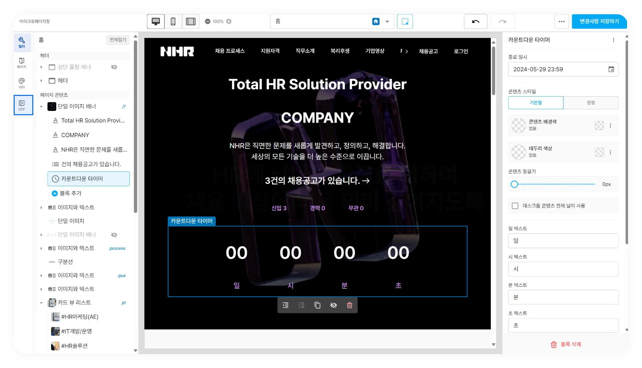This screenshot has height=368, width=642.
Task: Select desktop preview monitor icon
Action: tap(156, 22)
